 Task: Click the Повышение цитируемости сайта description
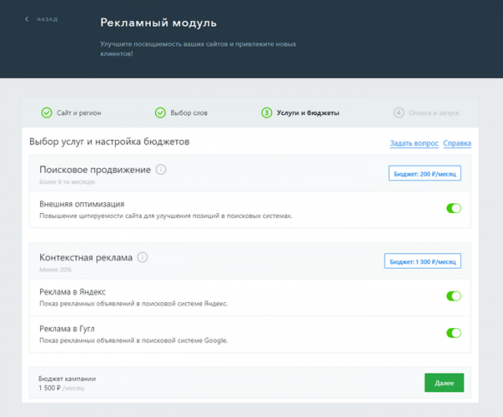click(x=165, y=216)
